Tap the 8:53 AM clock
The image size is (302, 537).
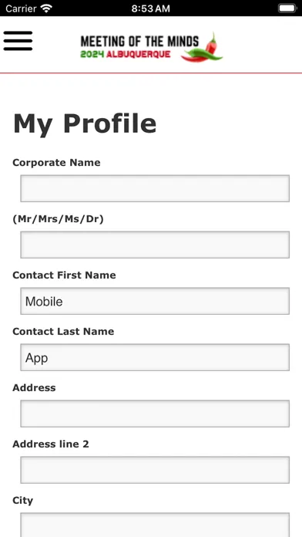pyautogui.click(x=150, y=8)
